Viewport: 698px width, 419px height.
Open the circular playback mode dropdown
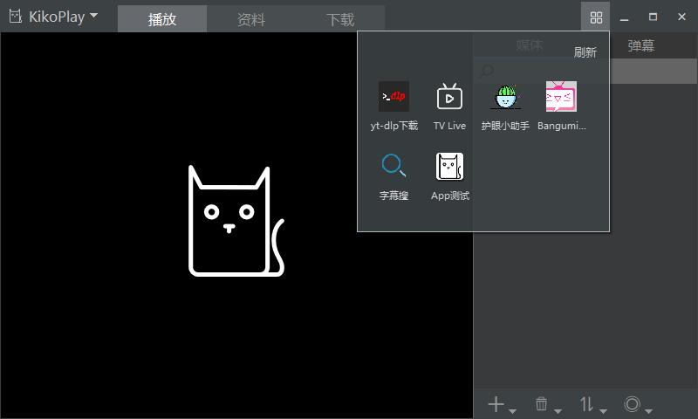pyautogui.click(x=637, y=404)
